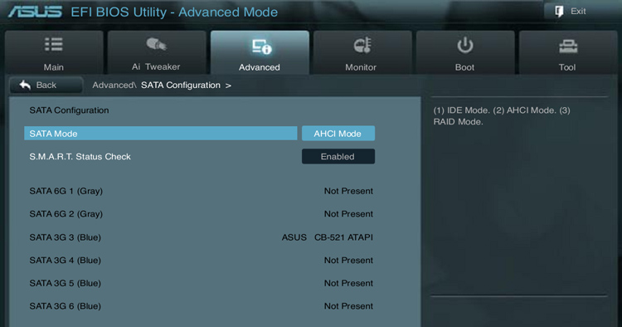Click the Advanced\ breadcrumb link
Screen dimensions: 622x327
point(114,85)
